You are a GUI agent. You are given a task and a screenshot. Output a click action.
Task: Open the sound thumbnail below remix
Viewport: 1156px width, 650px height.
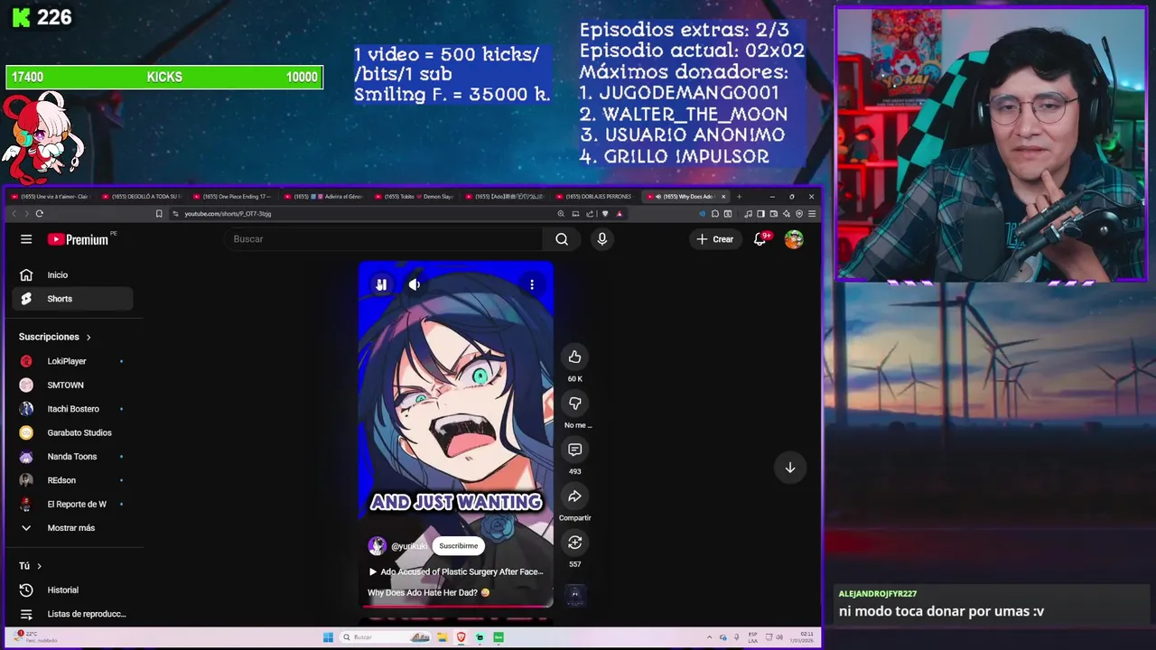(x=574, y=595)
